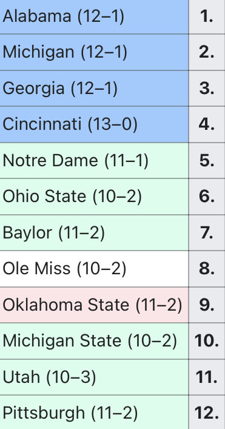The height and width of the screenshot is (429, 225).
Task: Click the rank number 9. cell
Action: click(207, 305)
